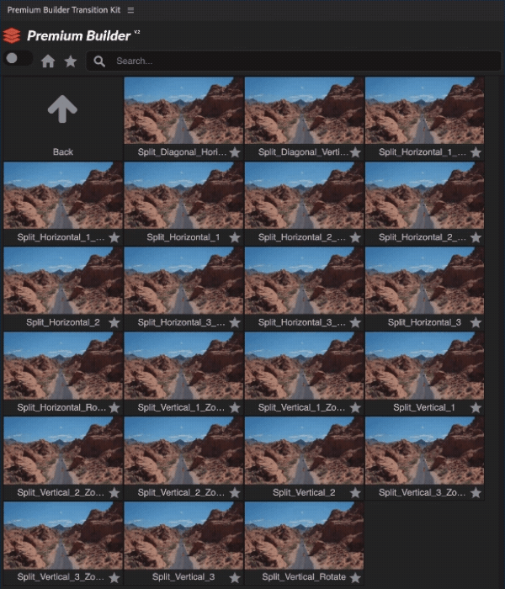Focus the Search input field

coord(294,61)
